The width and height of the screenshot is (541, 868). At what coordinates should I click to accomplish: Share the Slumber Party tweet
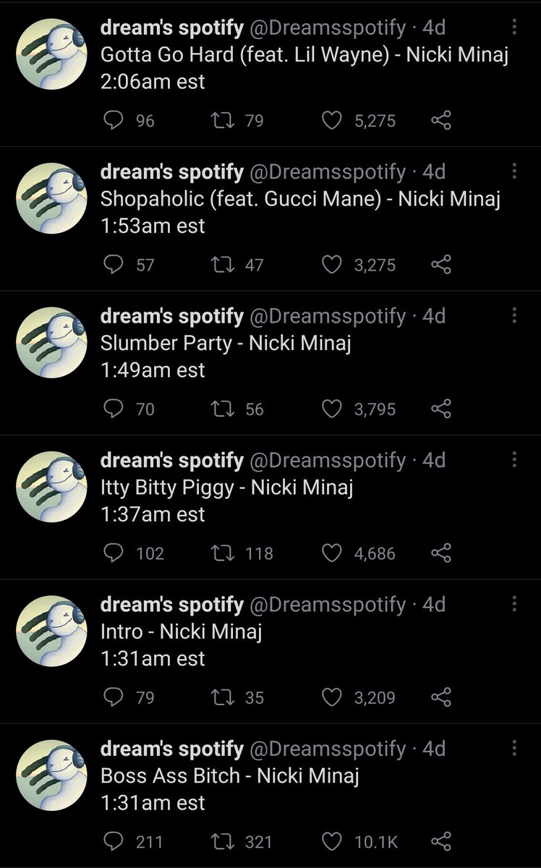(441, 409)
